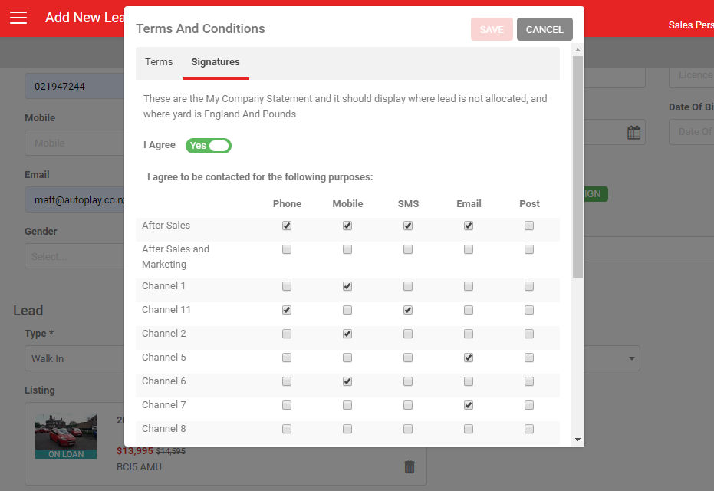Uncheck After Sales Phone checkbox
Image resolution: width=714 pixels, height=491 pixels.
coord(287,226)
